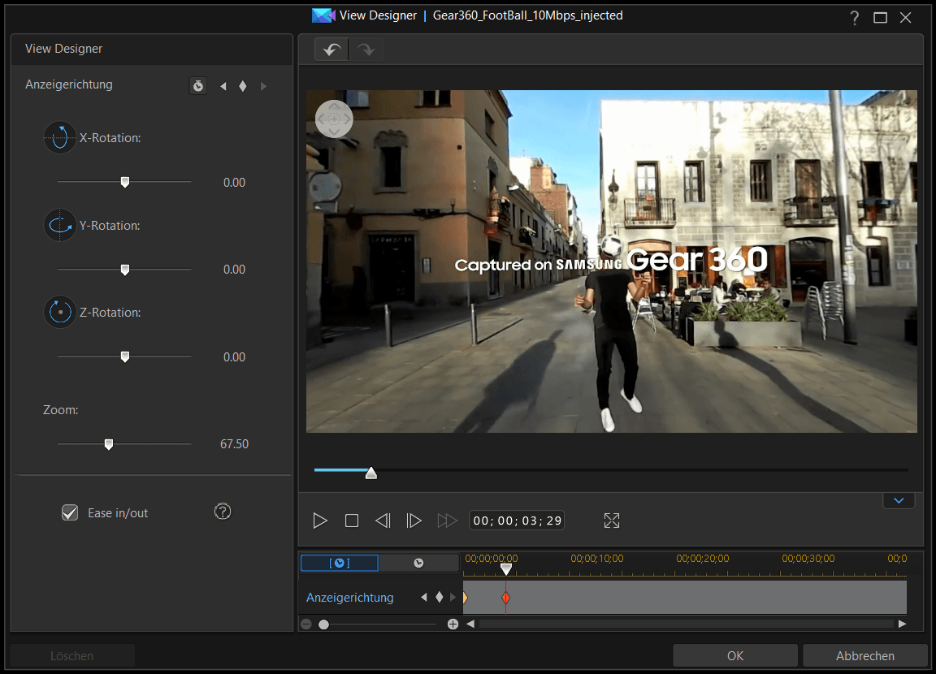936x674 pixels.
Task: Select the first orange keyframe marker
Action: tap(465, 598)
